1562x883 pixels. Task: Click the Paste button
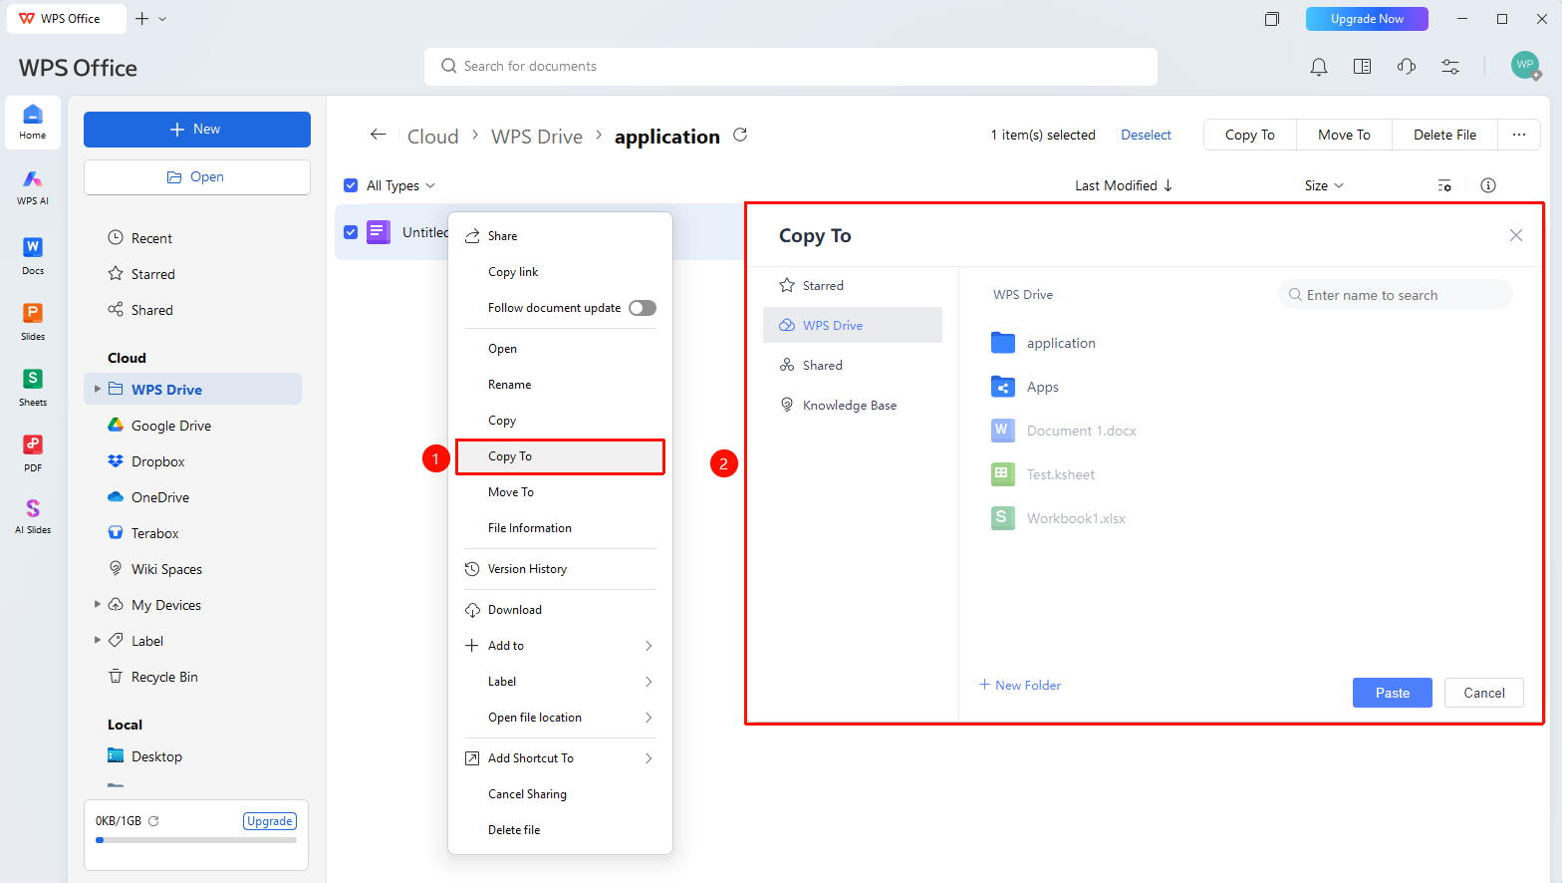pos(1393,693)
